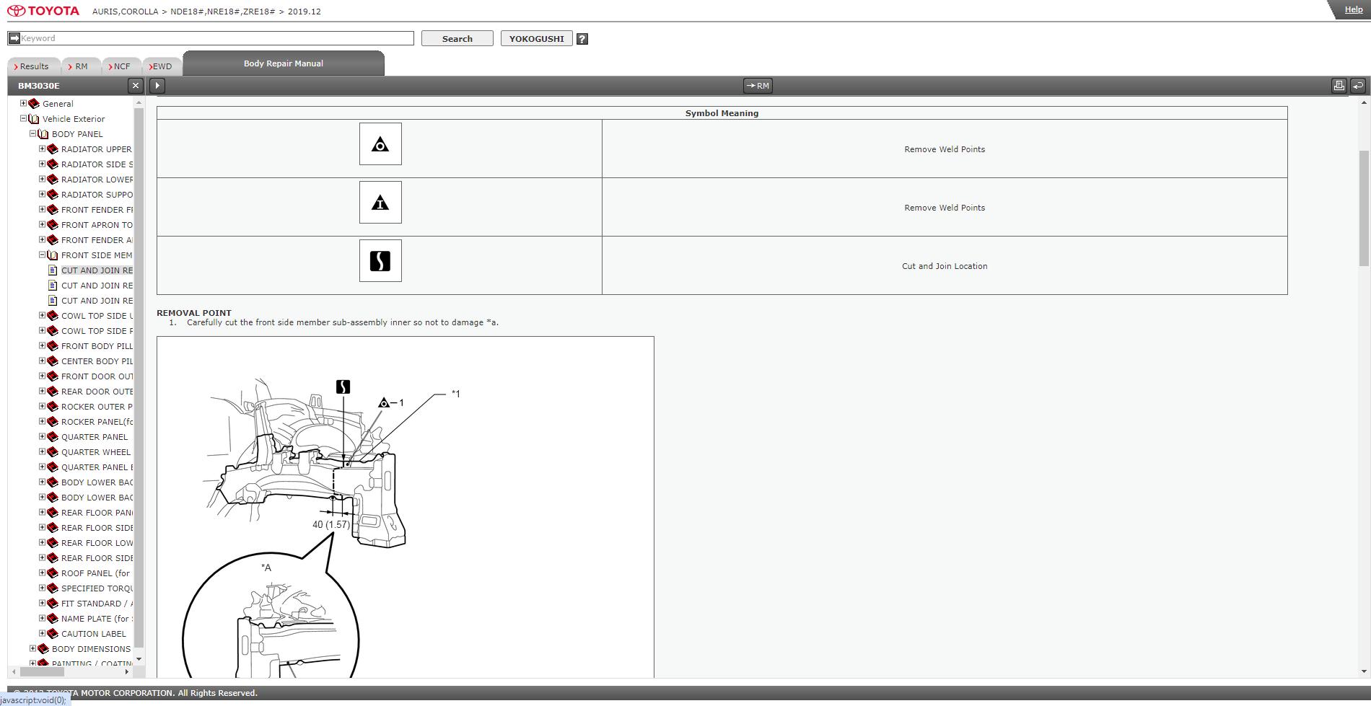Expand the ROOF PANEL node
1371x706 pixels.
coord(42,573)
